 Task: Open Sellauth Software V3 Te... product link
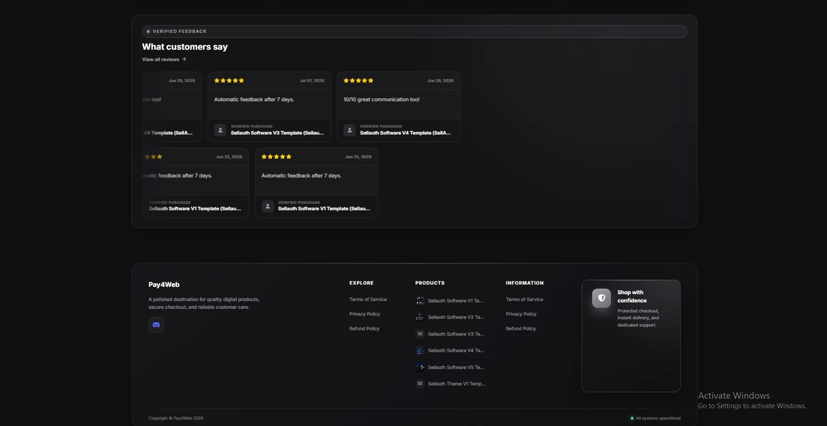tap(456, 334)
